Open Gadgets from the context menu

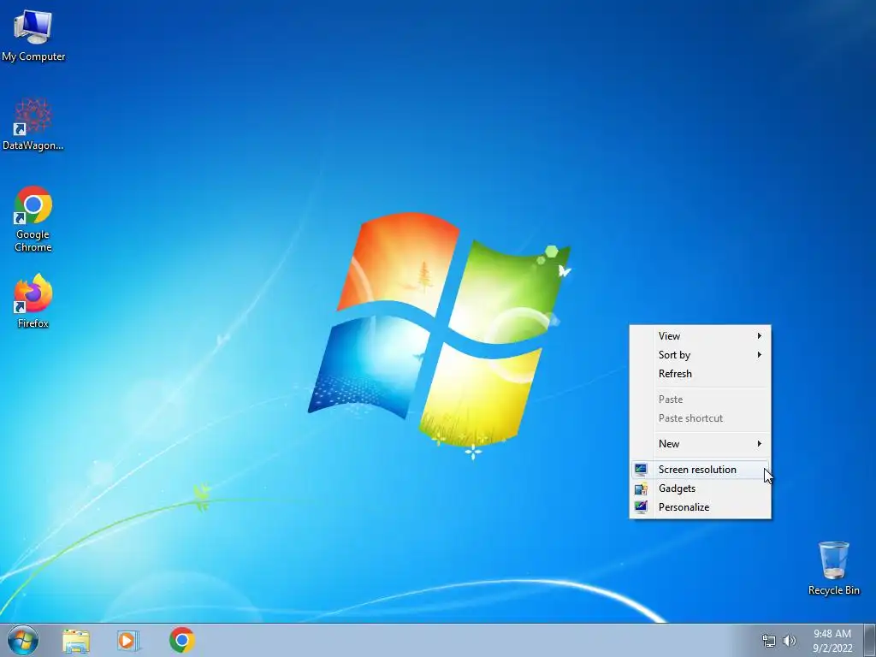tap(701, 488)
